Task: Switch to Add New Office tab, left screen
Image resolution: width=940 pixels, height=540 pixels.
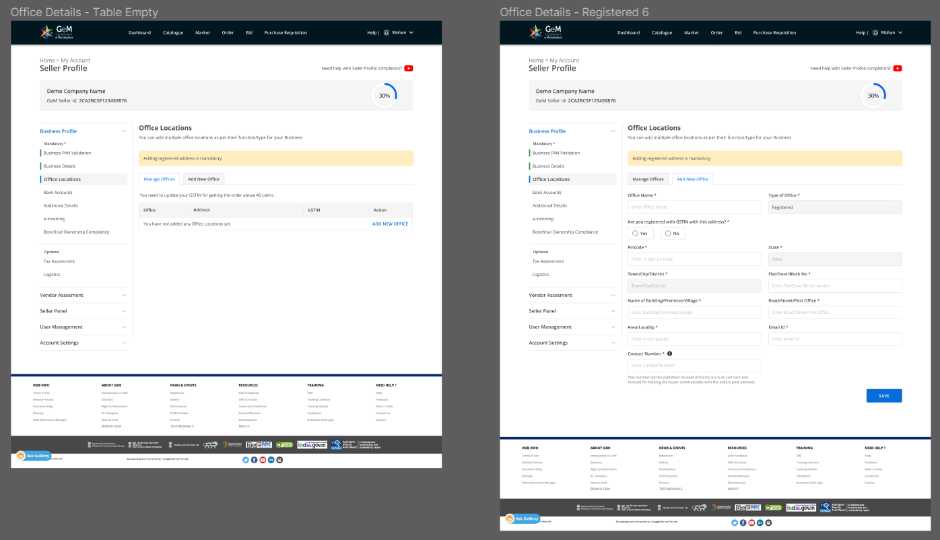Action: point(203,179)
